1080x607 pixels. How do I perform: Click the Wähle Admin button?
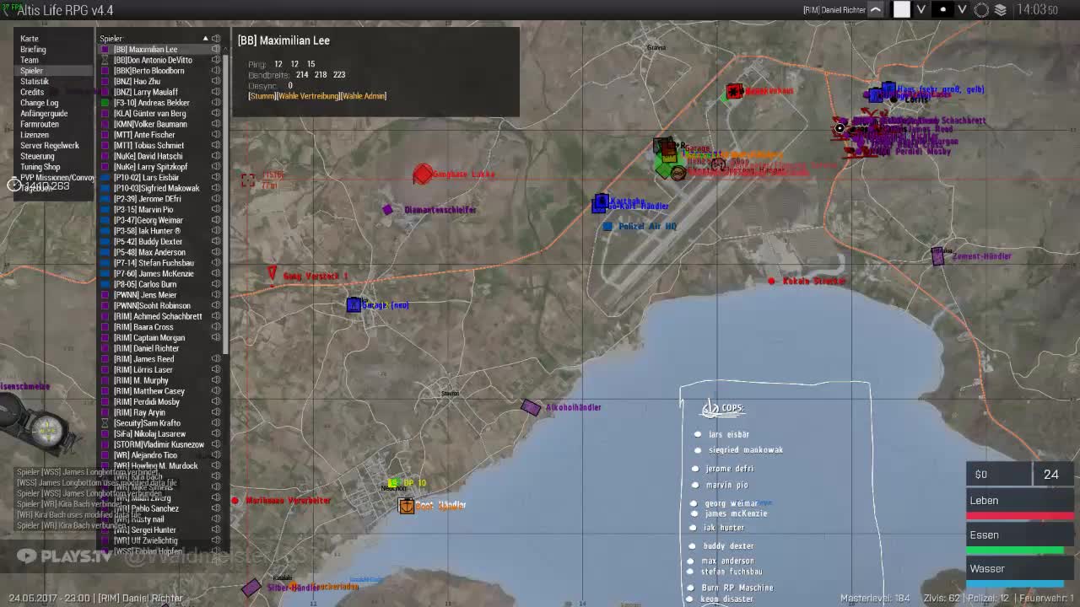click(363, 96)
